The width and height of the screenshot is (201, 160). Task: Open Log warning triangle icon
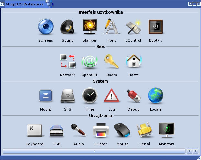pos(112,95)
